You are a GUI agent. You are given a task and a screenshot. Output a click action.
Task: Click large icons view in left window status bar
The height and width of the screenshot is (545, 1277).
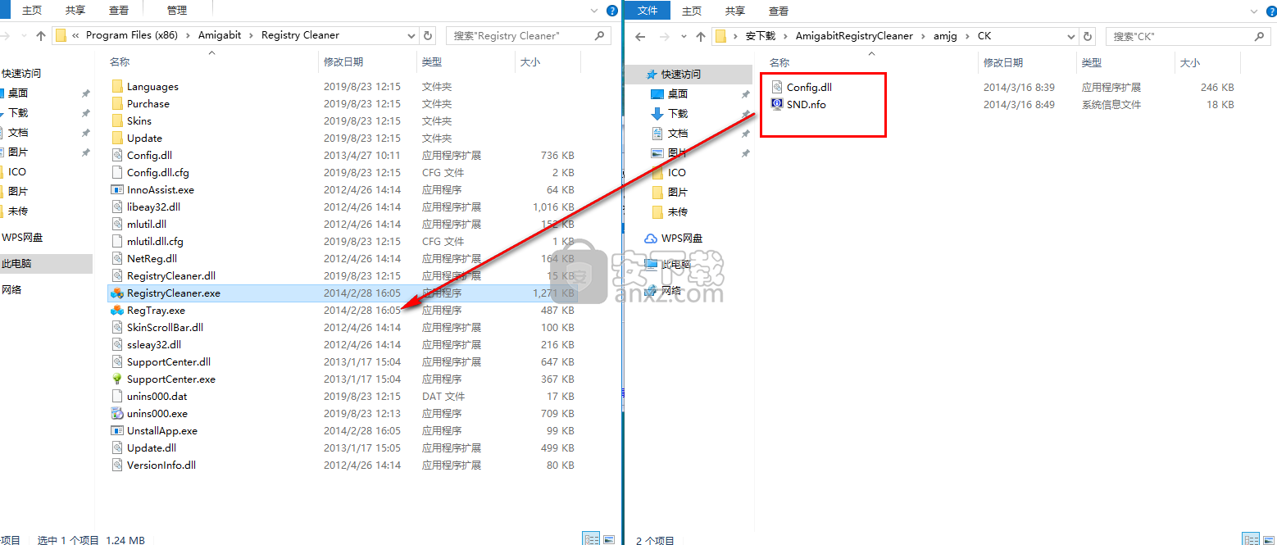click(609, 538)
